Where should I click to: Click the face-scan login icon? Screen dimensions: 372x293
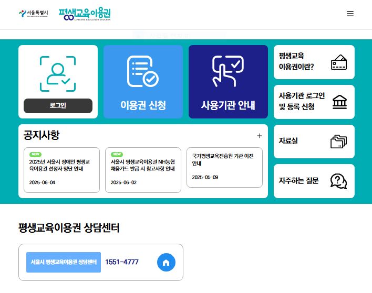(58, 74)
